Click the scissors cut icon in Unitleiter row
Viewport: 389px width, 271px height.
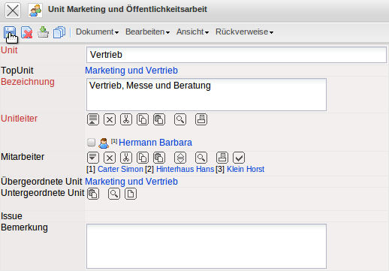click(126, 119)
